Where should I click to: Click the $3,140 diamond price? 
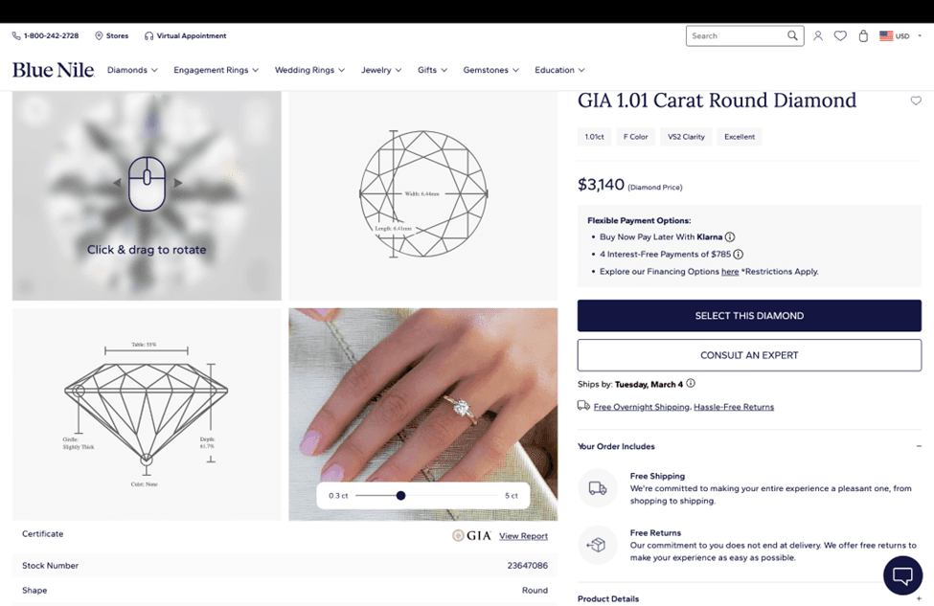(601, 185)
